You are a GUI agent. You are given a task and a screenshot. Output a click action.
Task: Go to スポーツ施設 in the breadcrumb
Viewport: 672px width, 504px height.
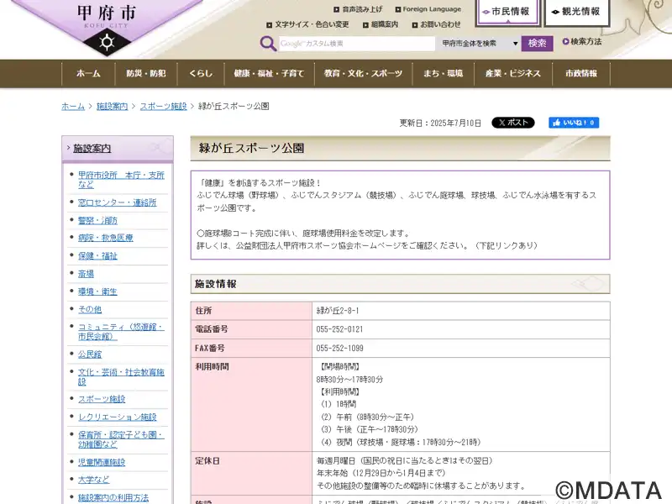(163, 107)
